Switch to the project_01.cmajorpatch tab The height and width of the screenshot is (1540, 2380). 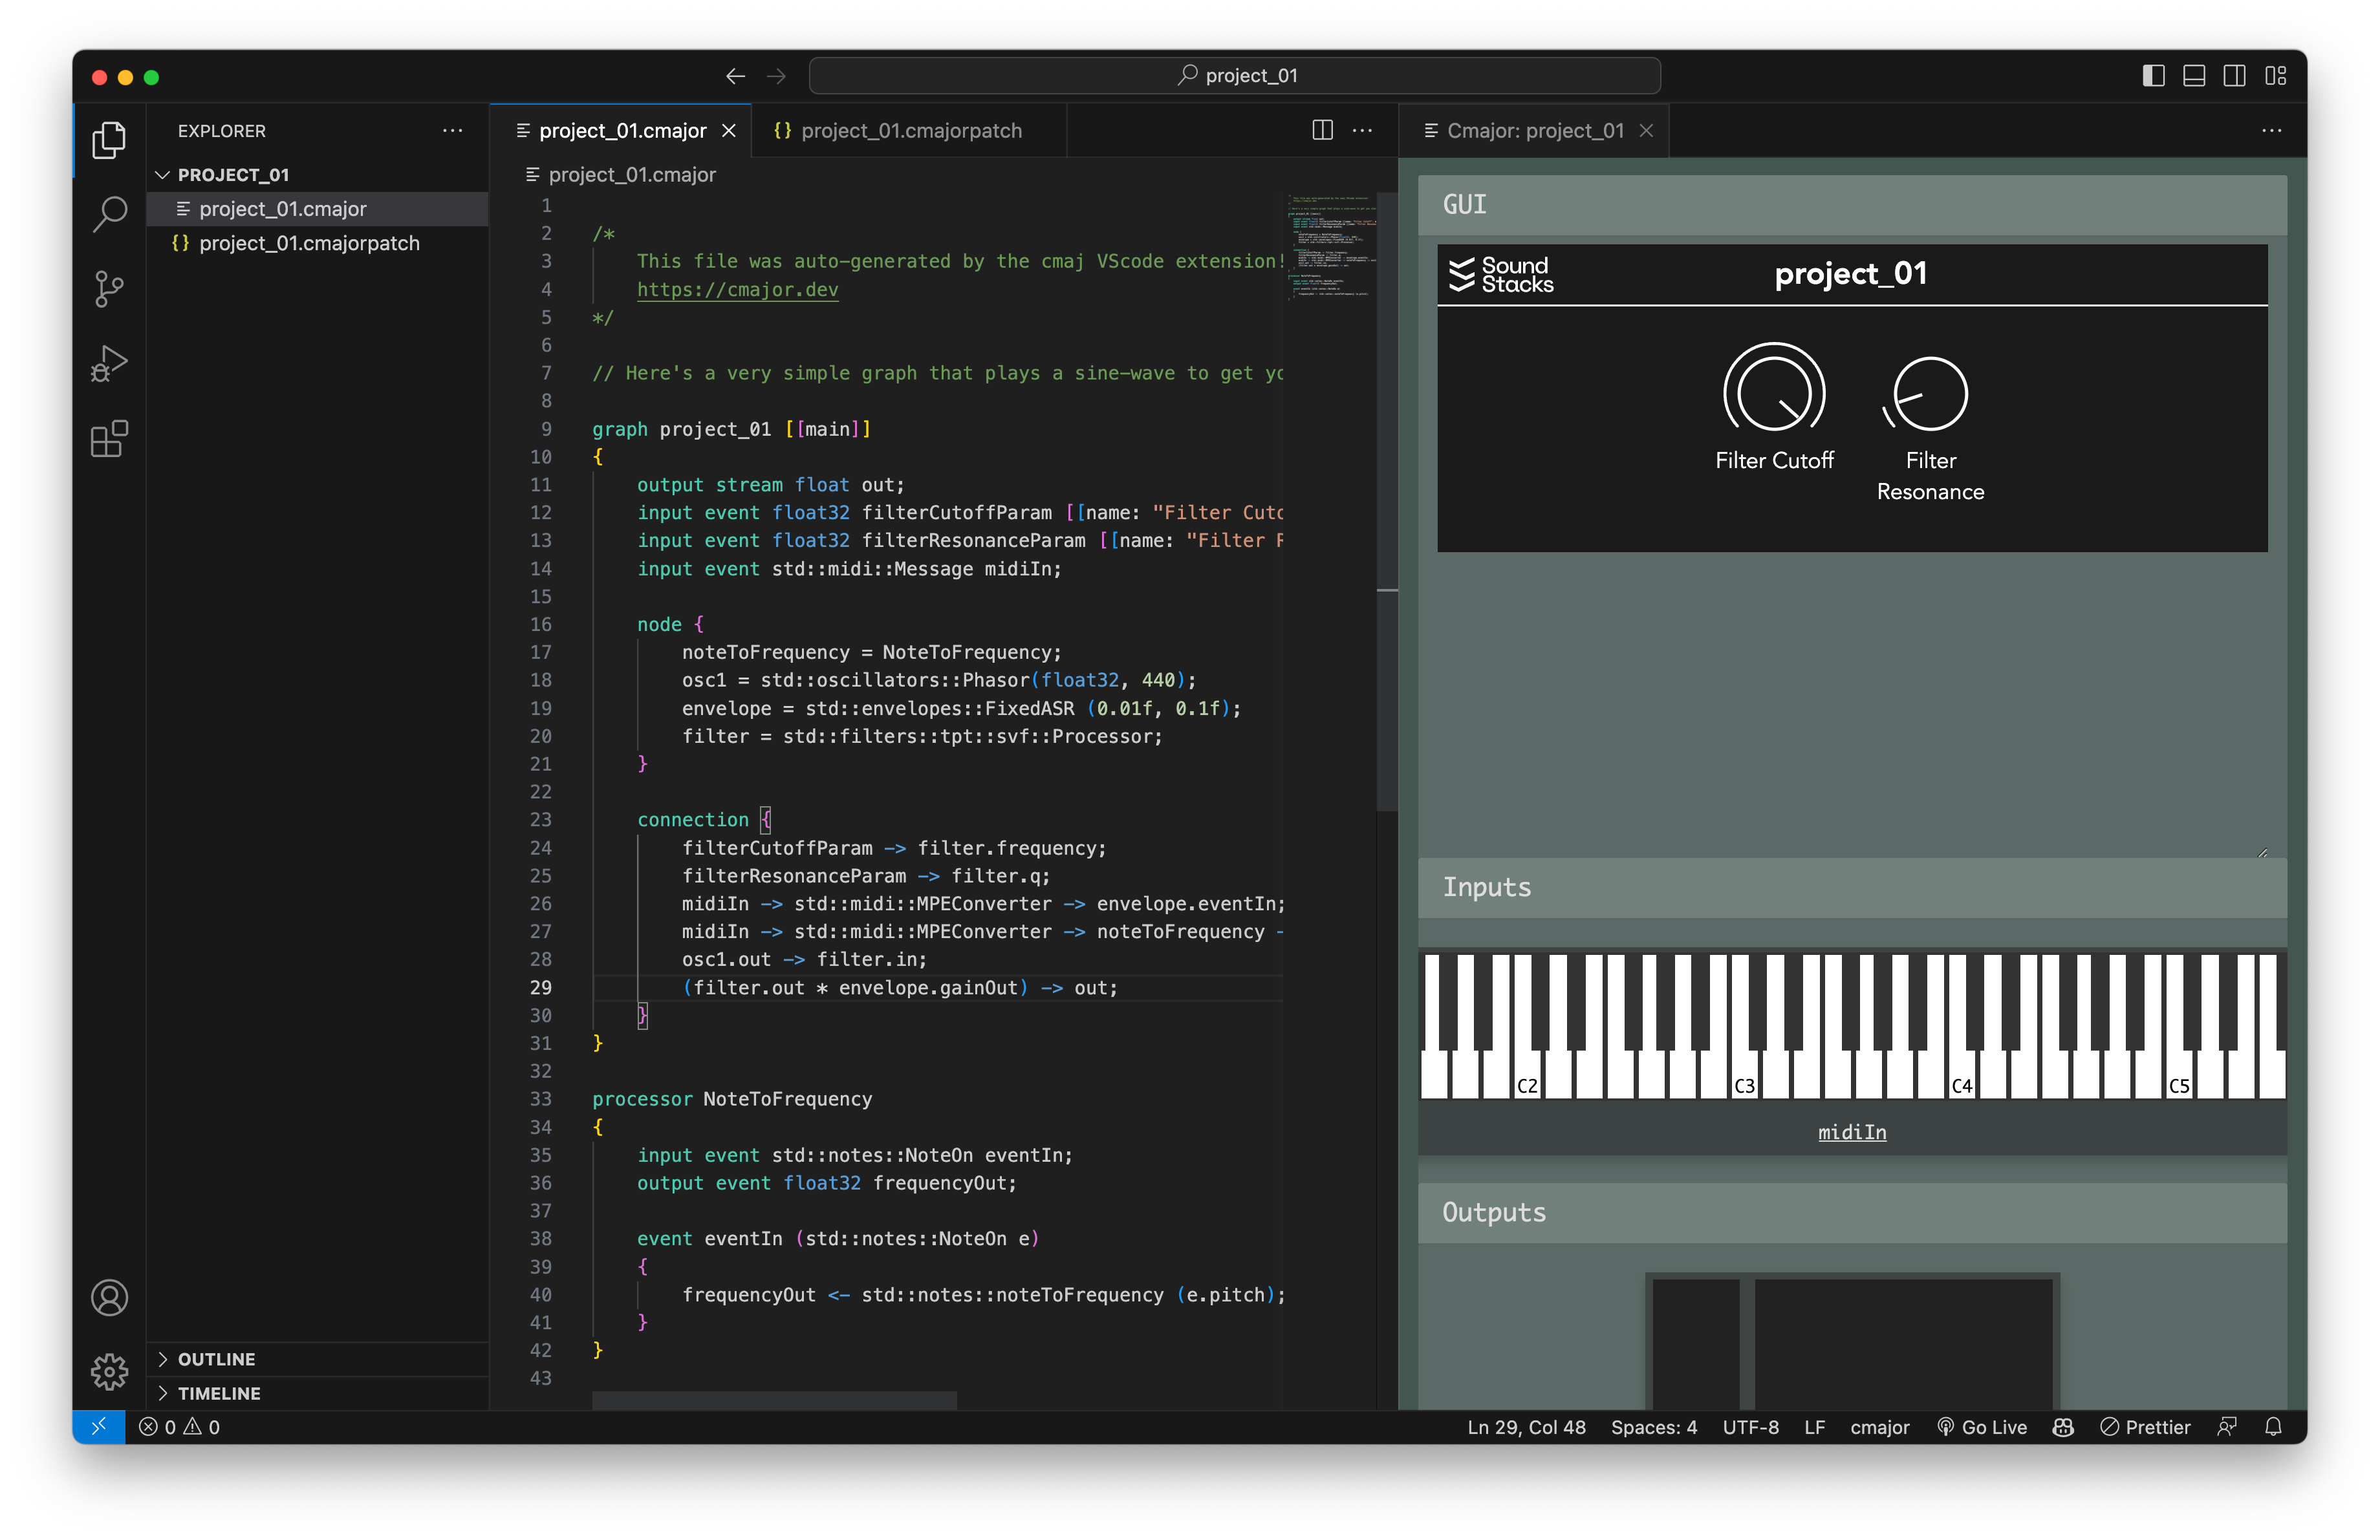pyautogui.click(x=910, y=131)
